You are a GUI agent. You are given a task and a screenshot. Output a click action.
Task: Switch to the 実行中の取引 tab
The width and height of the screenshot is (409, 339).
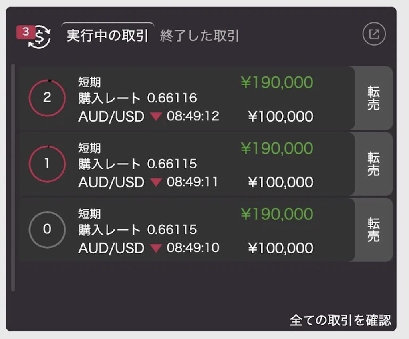click(x=107, y=36)
